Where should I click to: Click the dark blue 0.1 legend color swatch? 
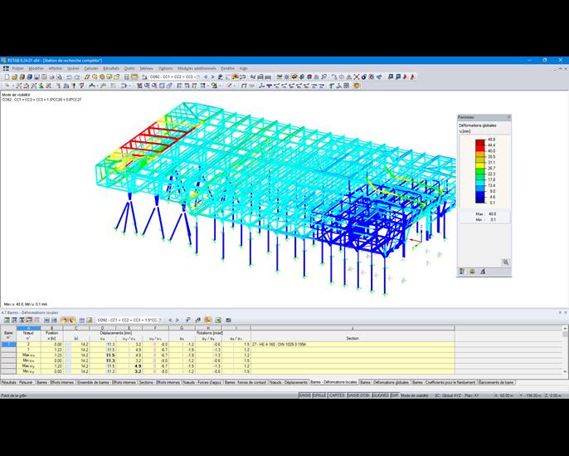click(480, 200)
